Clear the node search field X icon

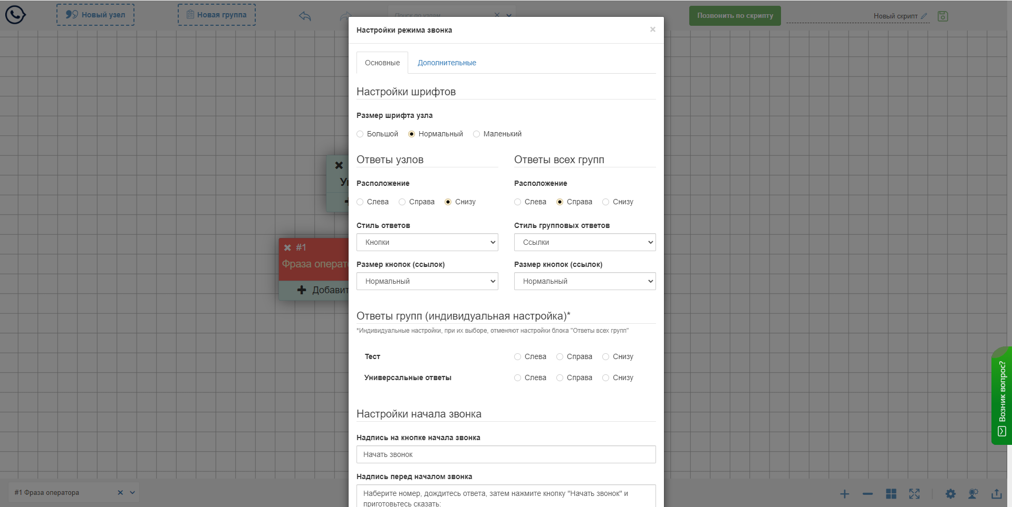click(x=497, y=15)
